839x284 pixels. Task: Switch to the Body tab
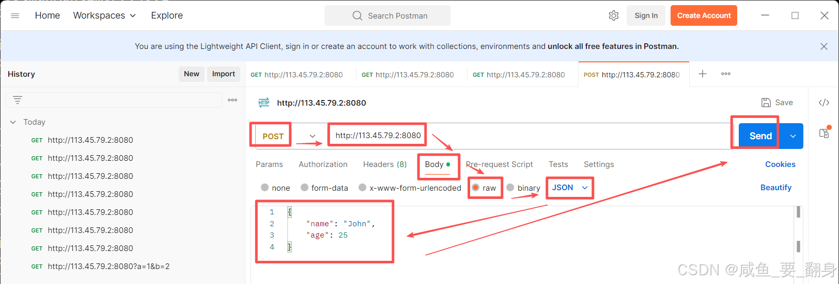click(437, 164)
